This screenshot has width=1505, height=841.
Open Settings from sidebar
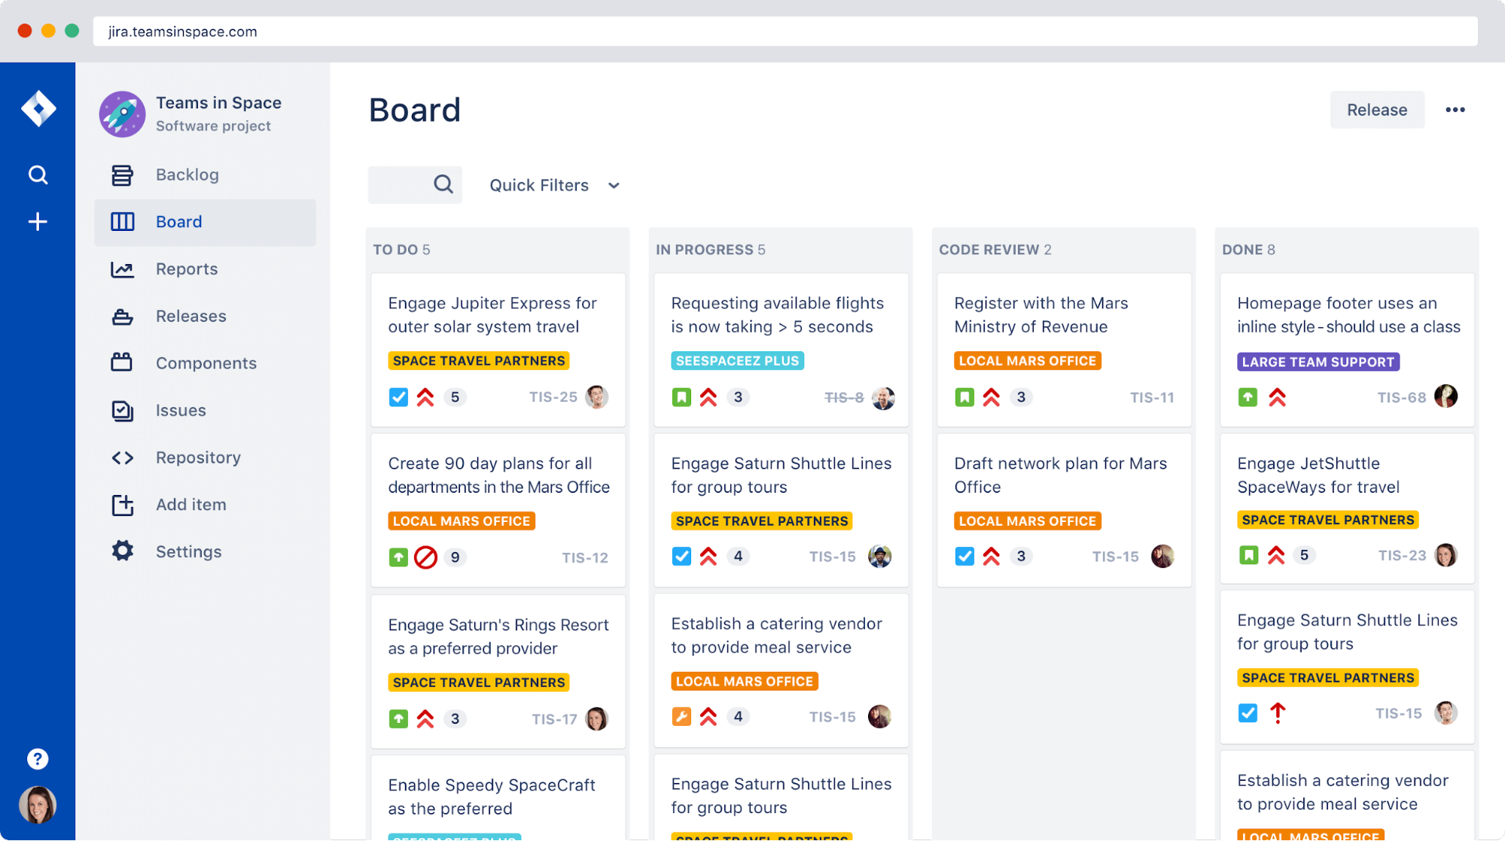tap(186, 551)
